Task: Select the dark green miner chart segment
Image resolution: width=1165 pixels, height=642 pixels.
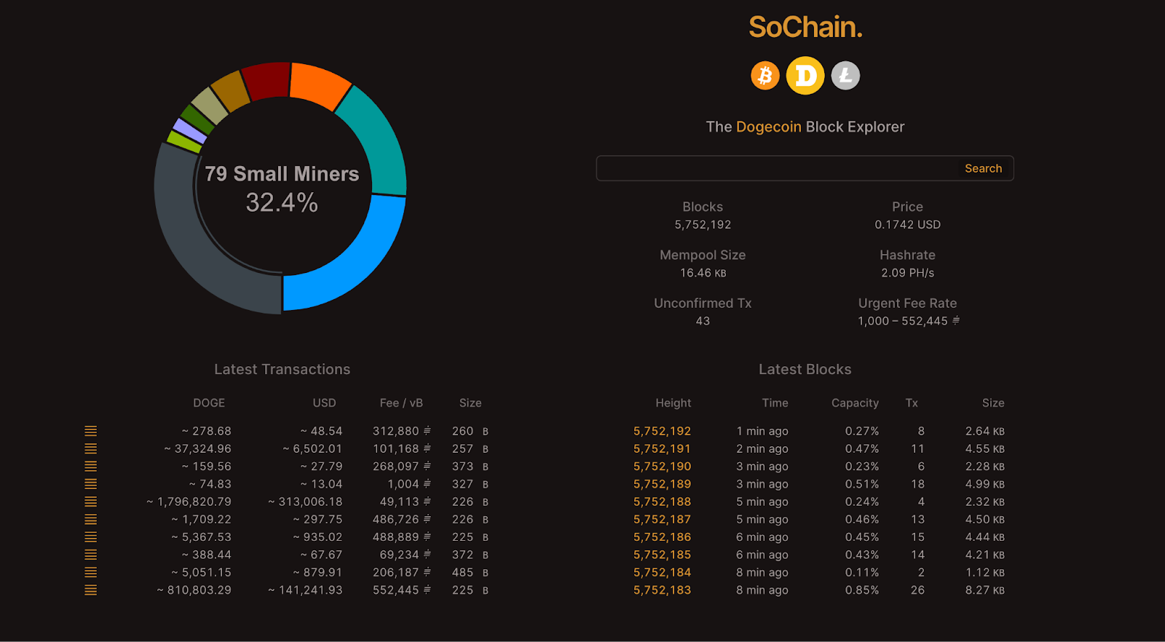Action: point(197,119)
